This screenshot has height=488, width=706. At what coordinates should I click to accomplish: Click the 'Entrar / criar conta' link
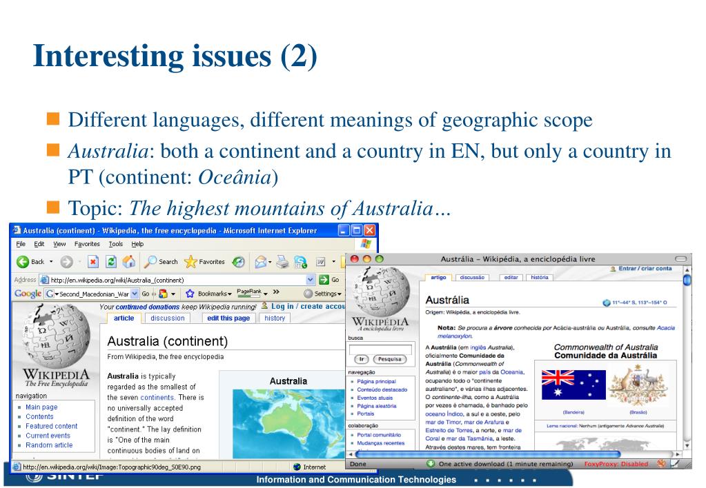pos(645,269)
